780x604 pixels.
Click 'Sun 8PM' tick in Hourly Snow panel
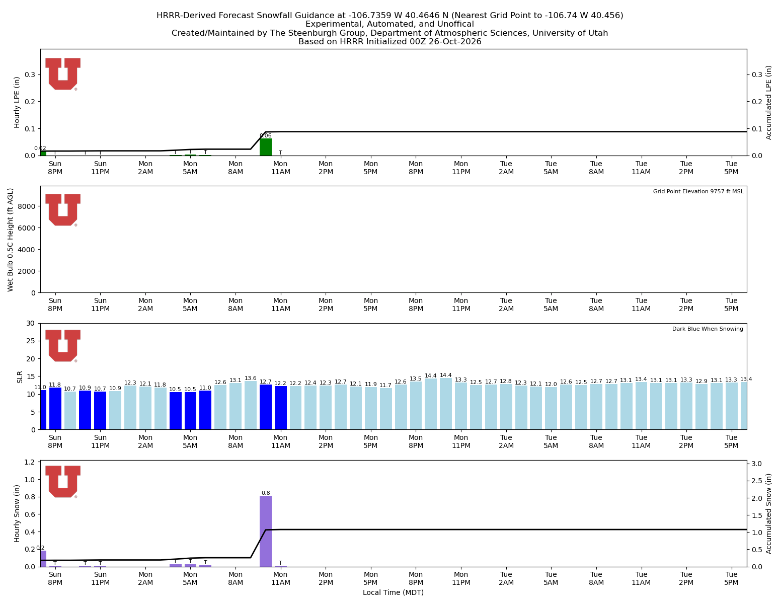55,578
